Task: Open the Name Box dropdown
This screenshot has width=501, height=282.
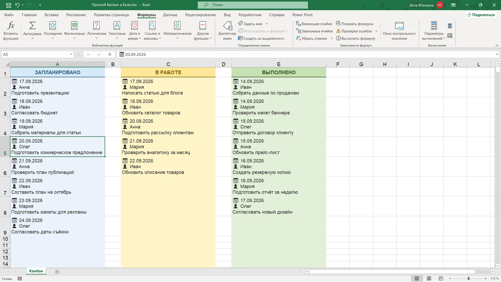Action: 71,55
